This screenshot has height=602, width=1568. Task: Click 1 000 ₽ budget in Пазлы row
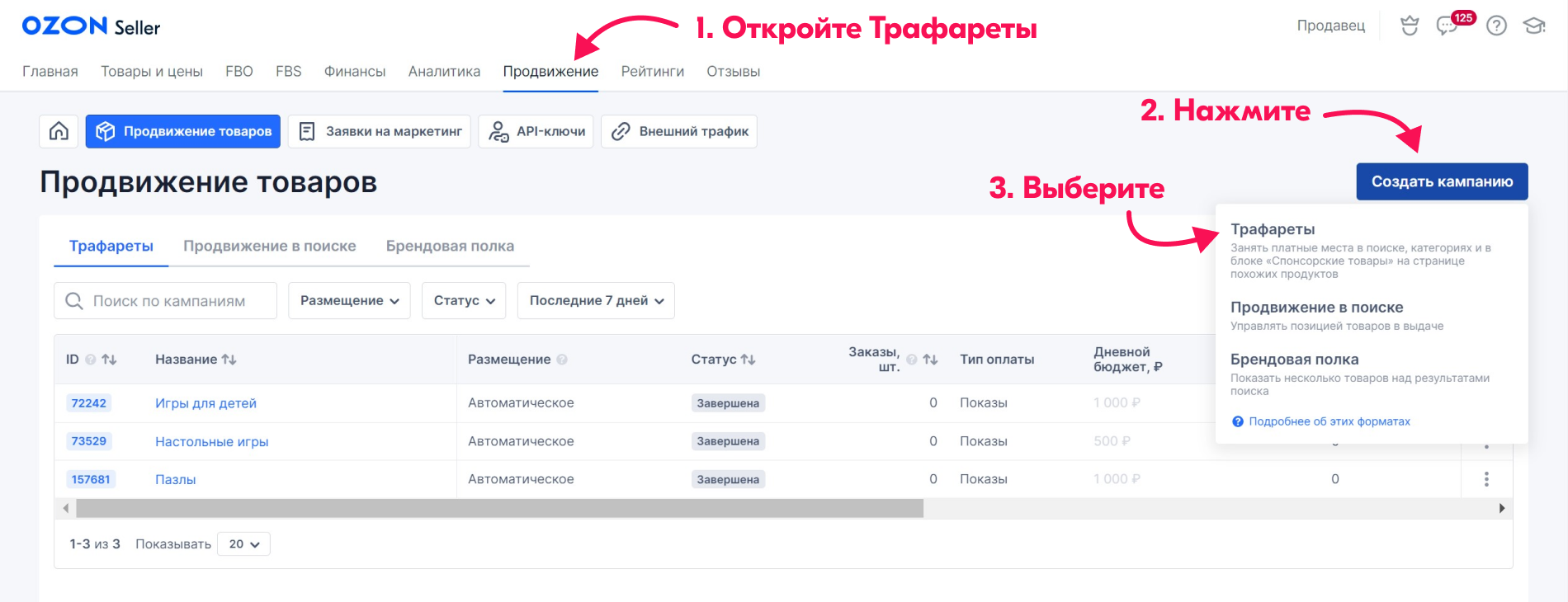1117,479
